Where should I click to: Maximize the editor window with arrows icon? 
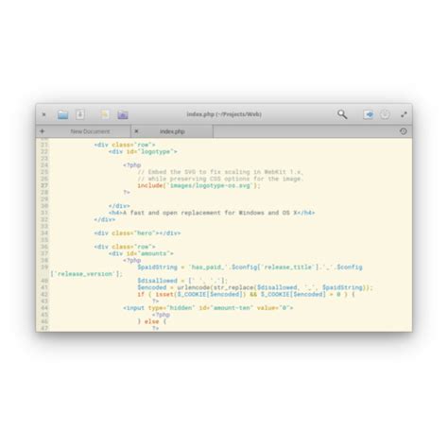pos(404,114)
